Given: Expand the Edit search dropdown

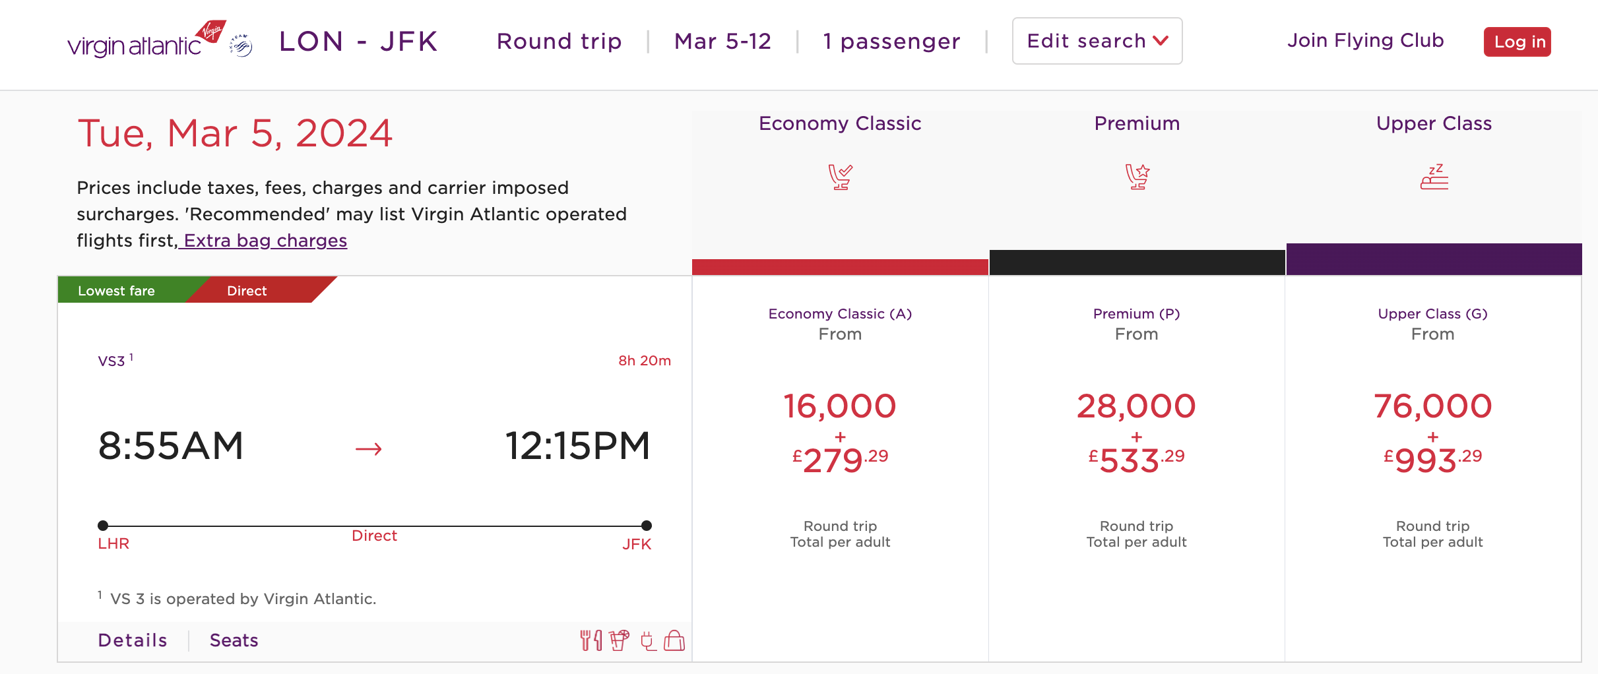Looking at the screenshot, I should (1097, 41).
